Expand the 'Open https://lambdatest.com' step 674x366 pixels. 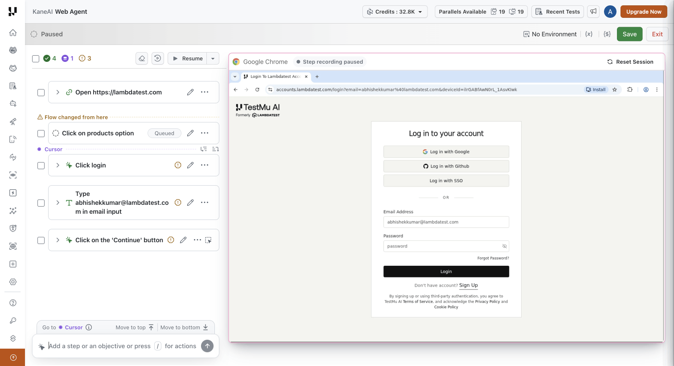58,92
